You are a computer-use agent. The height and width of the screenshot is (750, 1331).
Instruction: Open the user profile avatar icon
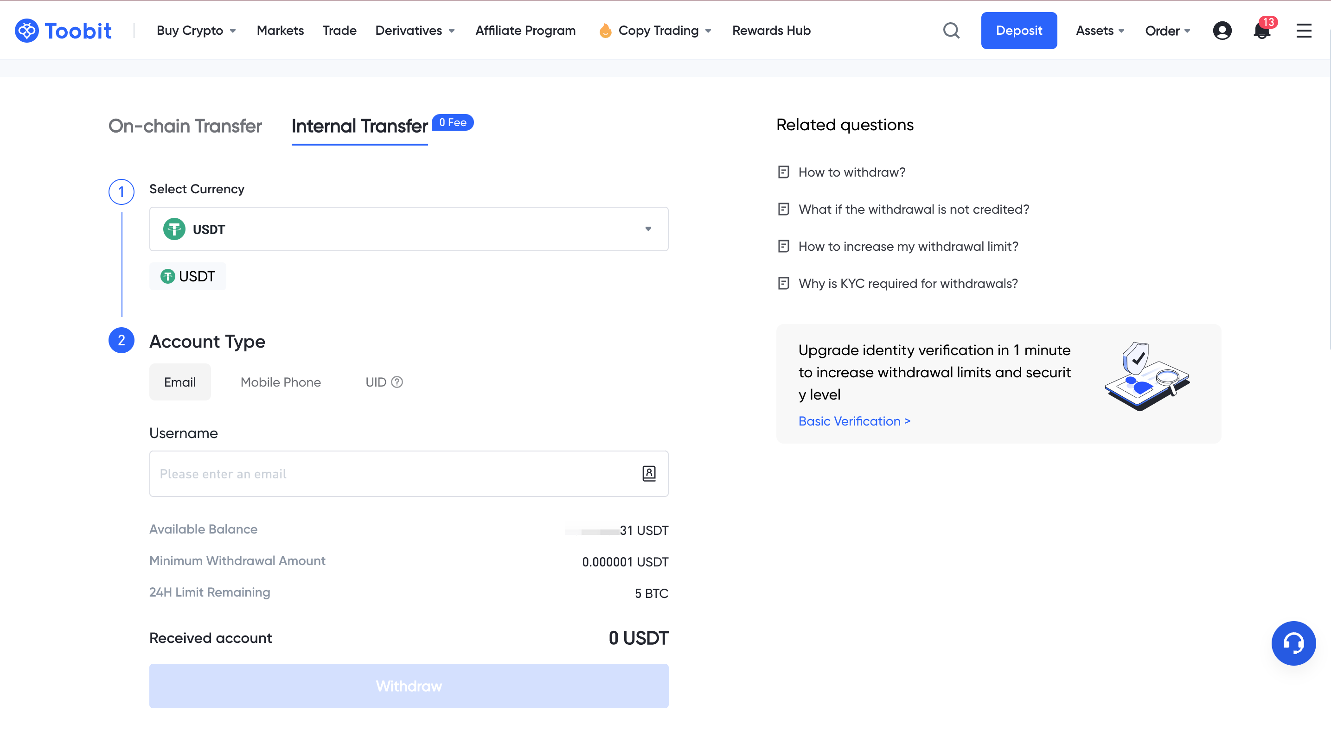(x=1222, y=31)
